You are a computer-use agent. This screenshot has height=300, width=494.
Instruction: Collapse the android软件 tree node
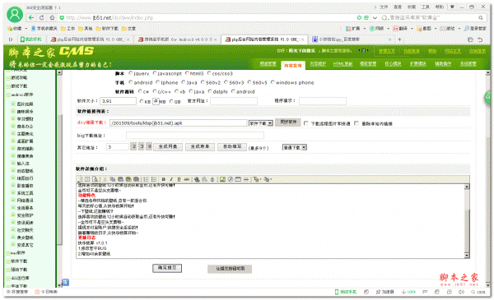tap(8, 95)
